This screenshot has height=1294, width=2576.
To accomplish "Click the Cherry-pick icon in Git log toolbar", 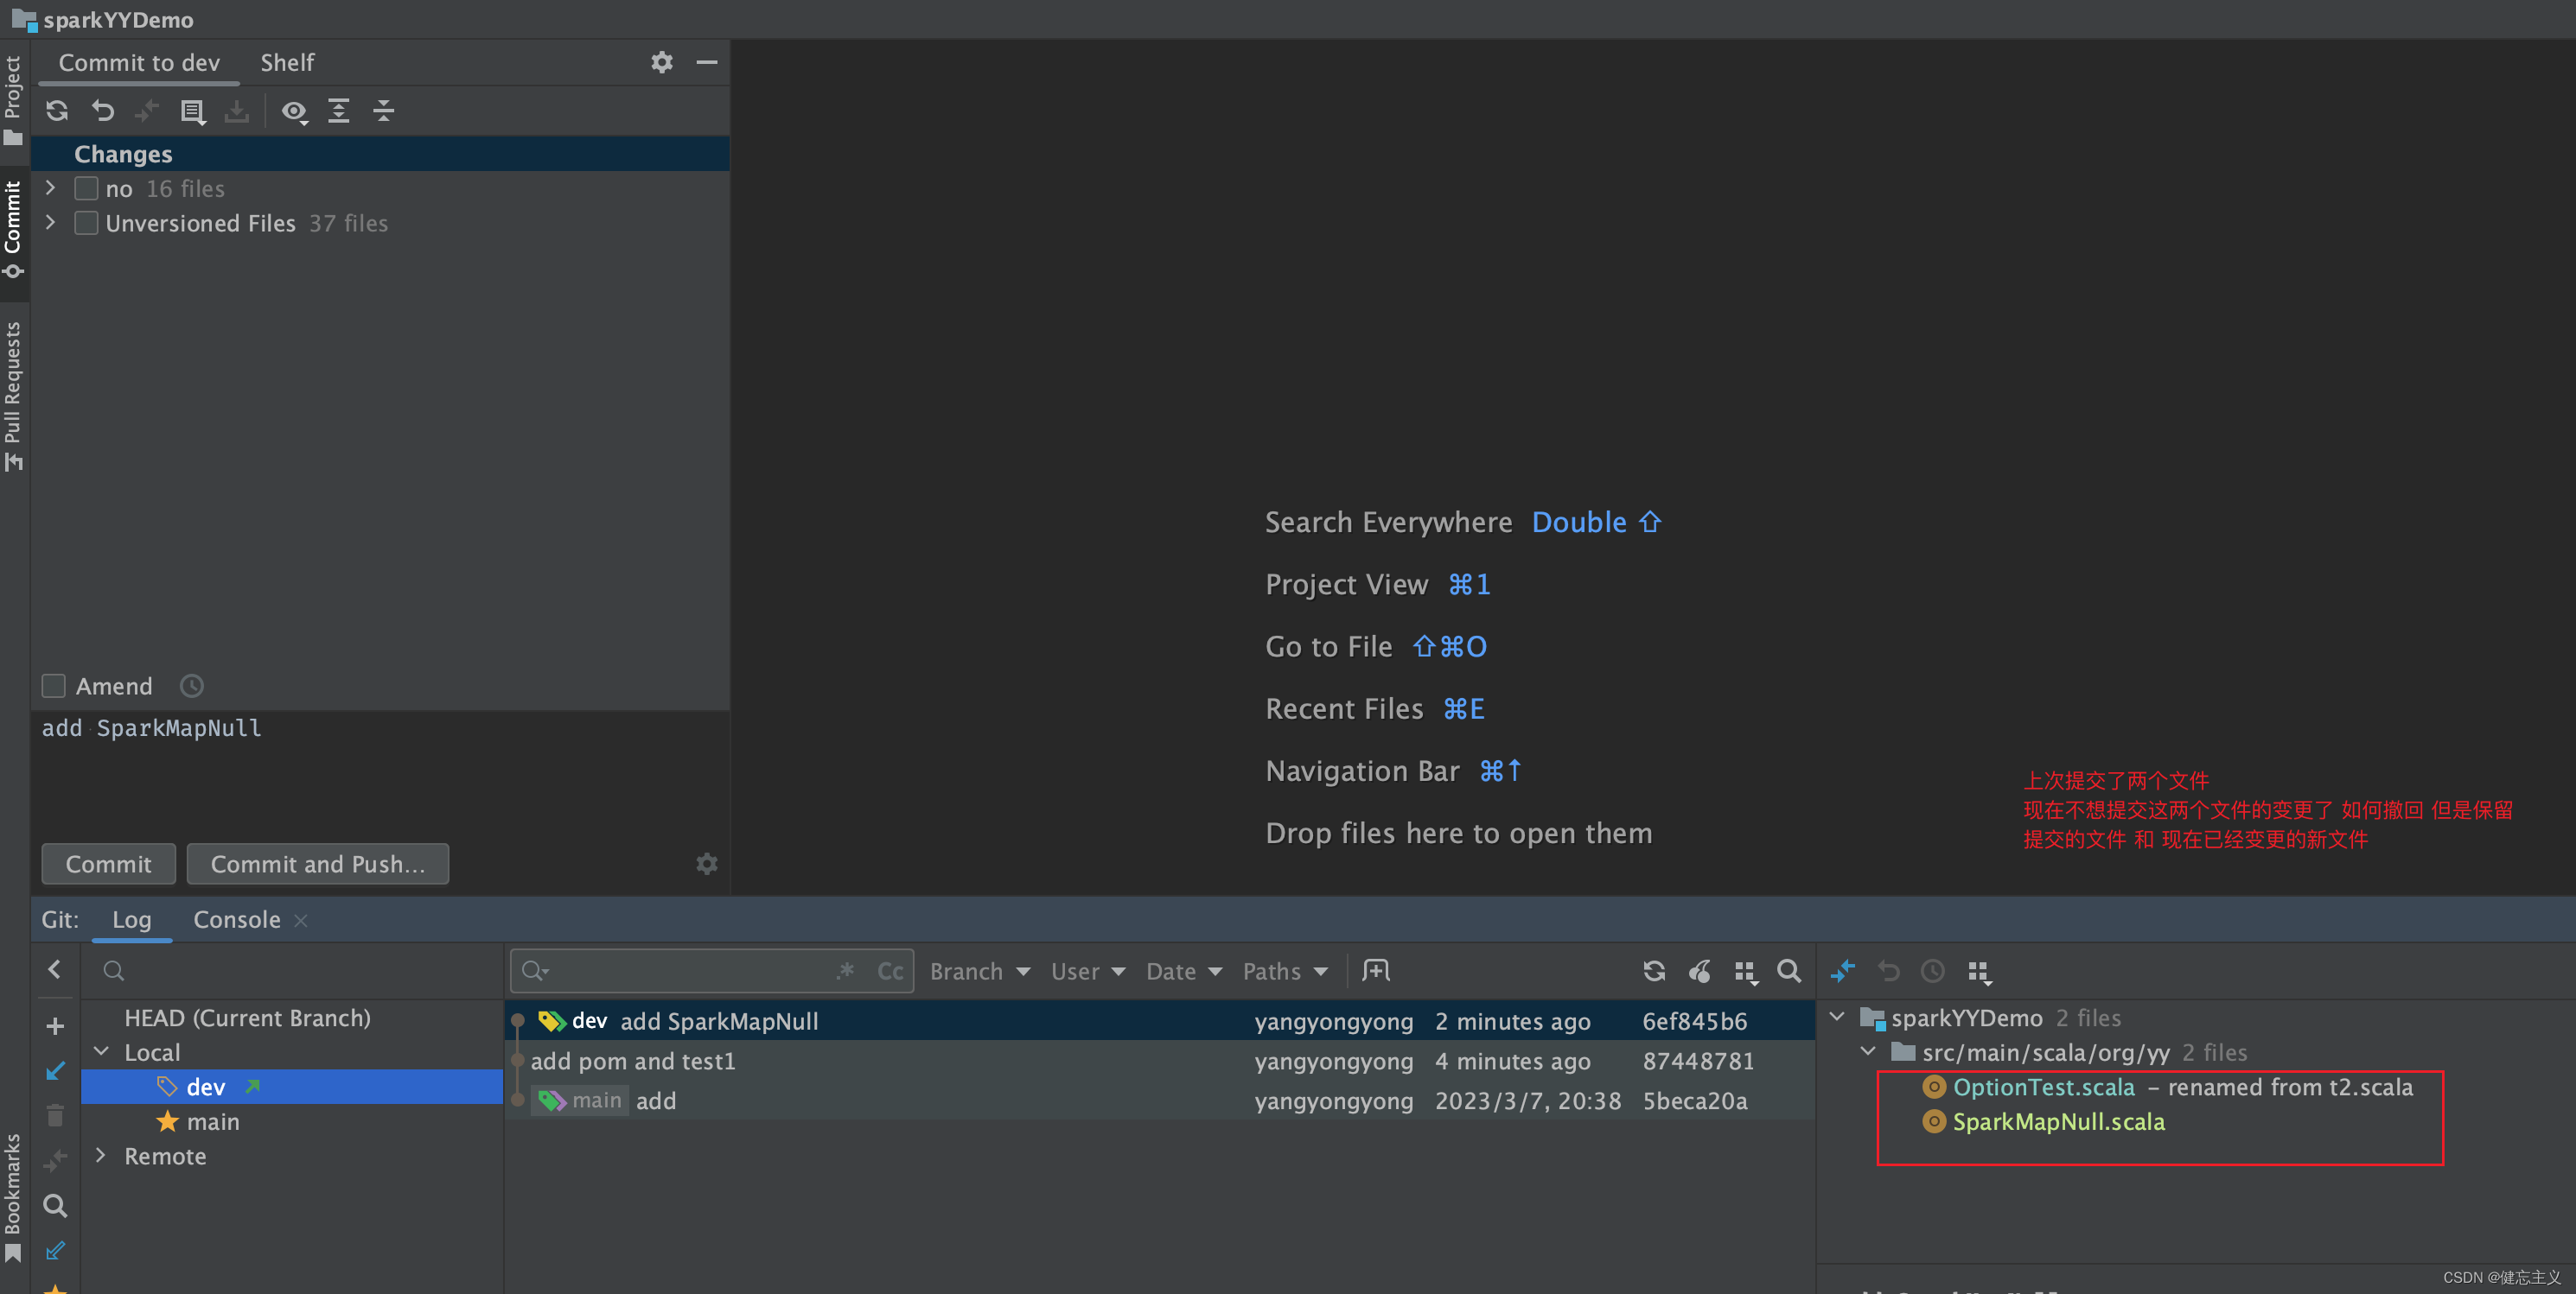I will tap(1699, 971).
